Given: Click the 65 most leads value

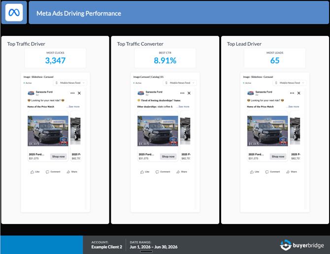Looking at the screenshot, I should (275, 61).
